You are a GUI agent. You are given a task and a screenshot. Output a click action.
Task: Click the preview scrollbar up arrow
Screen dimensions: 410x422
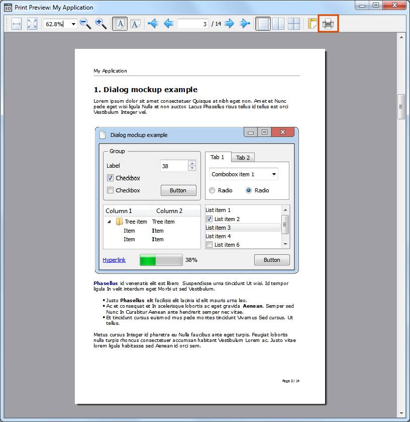[401, 37]
